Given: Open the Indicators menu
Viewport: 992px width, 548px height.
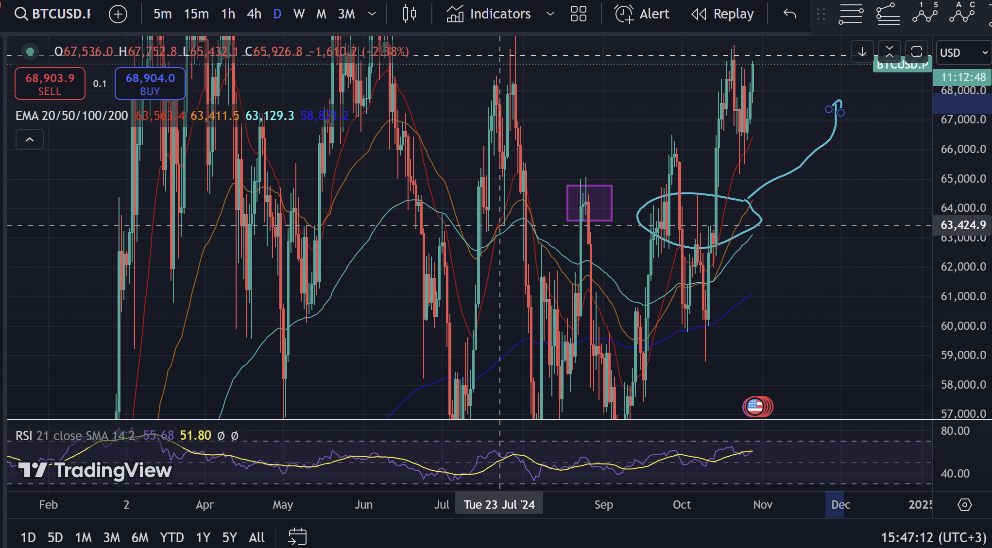Looking at the screenshot, I should (x=489, y=14).
